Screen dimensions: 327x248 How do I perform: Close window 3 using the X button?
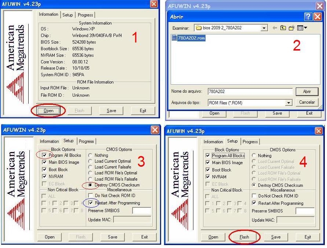pyautogui.click(x=155, y=130)
